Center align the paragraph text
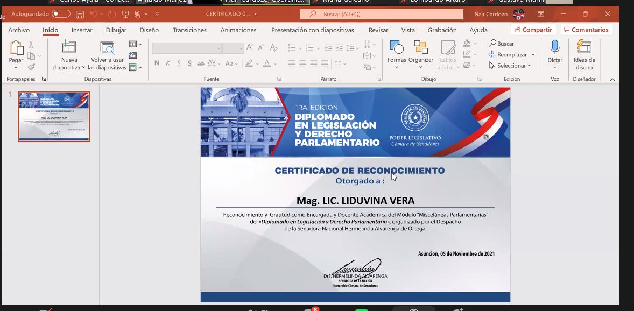This screenshot has width=634, height=311. 302,63
